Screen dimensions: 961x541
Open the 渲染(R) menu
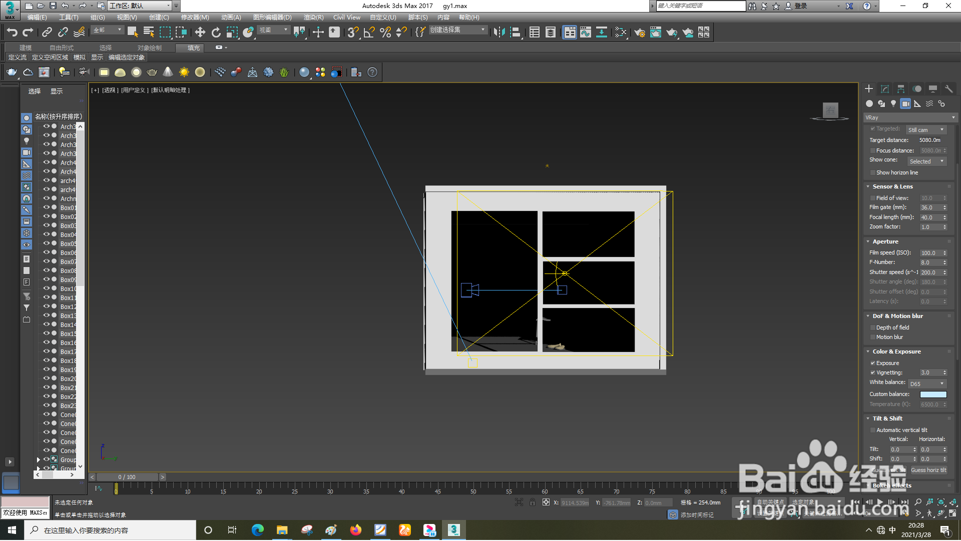313,17
